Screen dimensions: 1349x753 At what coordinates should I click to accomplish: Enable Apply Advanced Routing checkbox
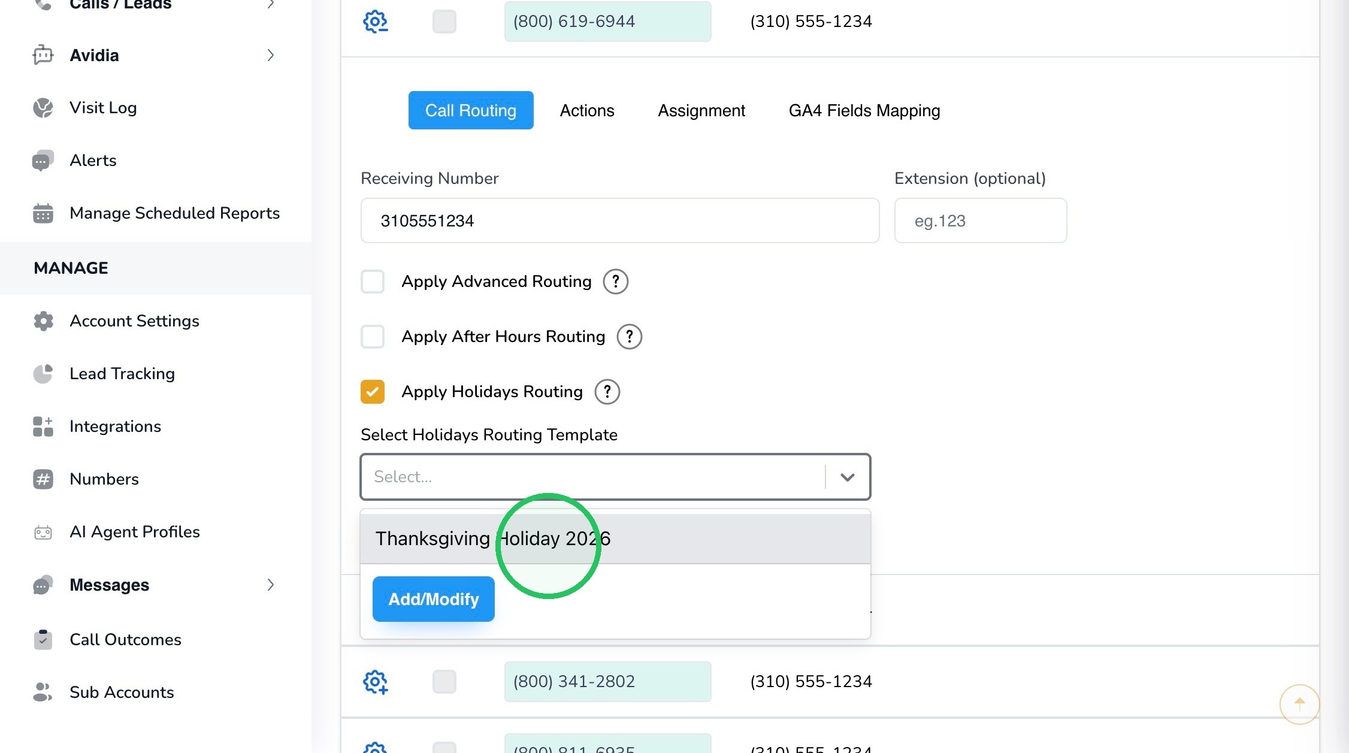373,282
